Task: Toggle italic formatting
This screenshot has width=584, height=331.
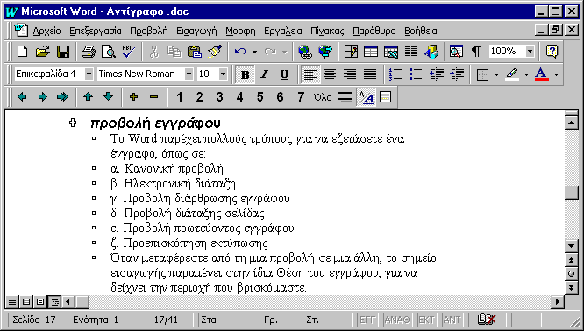Action: click(x=265, y=74)
